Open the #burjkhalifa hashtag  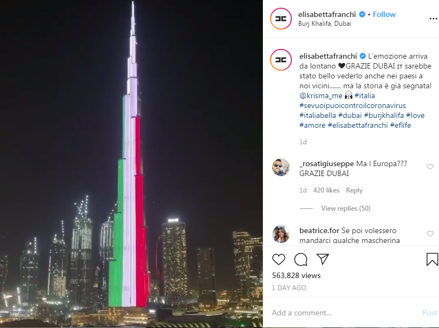384,115
